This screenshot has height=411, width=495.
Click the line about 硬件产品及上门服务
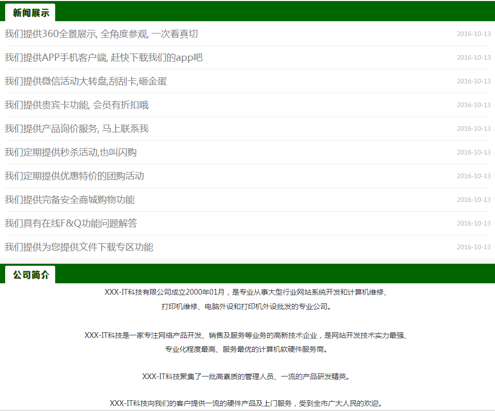pos(246,403)
